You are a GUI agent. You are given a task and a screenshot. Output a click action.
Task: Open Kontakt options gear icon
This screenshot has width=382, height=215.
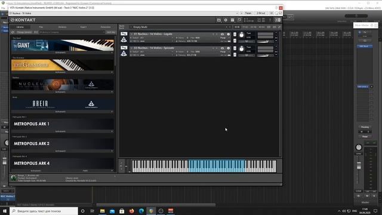[x=226, y=20]
